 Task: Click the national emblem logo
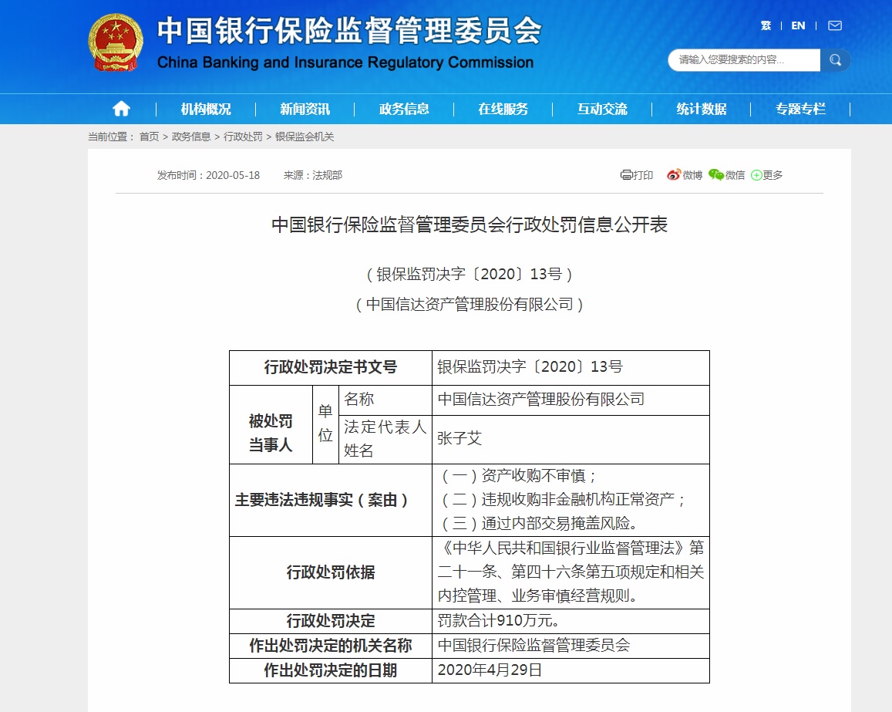116,42
